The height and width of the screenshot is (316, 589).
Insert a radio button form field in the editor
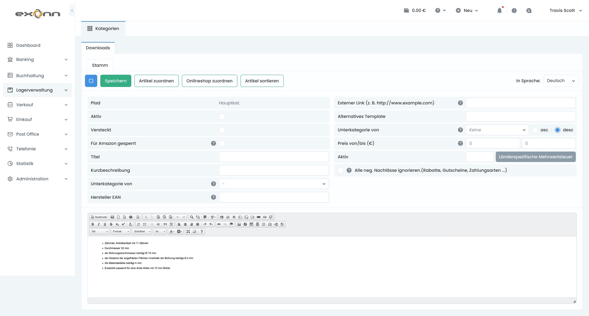tap(234, 217)
